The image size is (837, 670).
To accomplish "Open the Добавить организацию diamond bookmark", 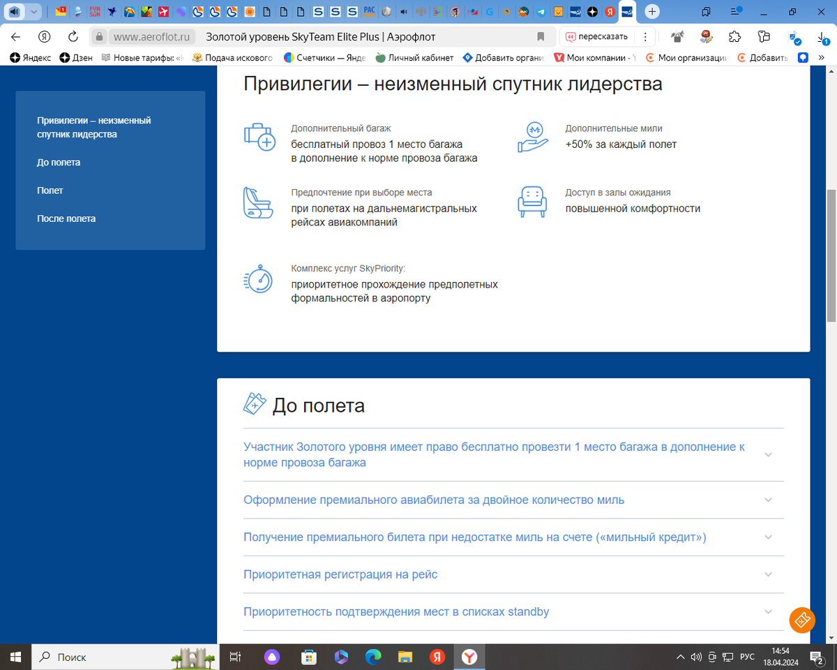I will point(504,58).
